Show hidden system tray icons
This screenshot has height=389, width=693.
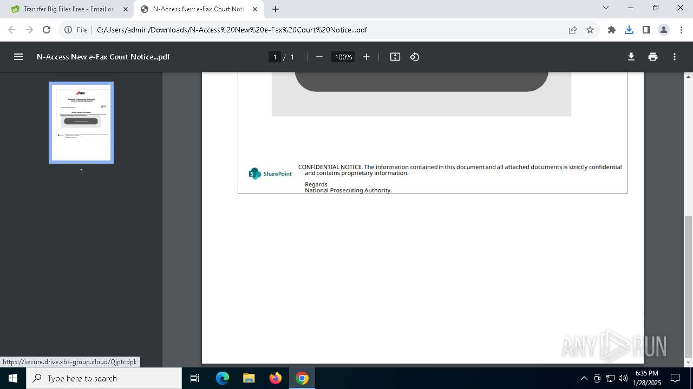tap(584, 378)
